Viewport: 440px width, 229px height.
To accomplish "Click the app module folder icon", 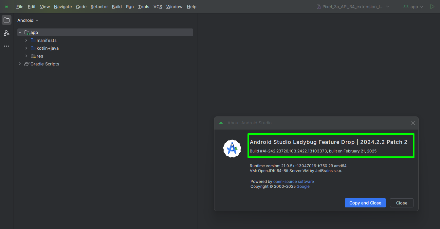I will [27, 33].
